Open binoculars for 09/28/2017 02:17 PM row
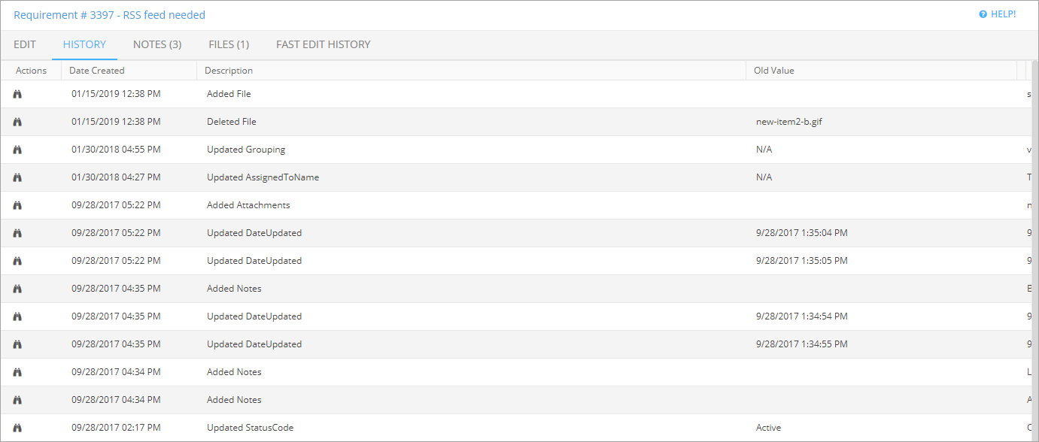The image size is (1039, 442). click(17, 428)
